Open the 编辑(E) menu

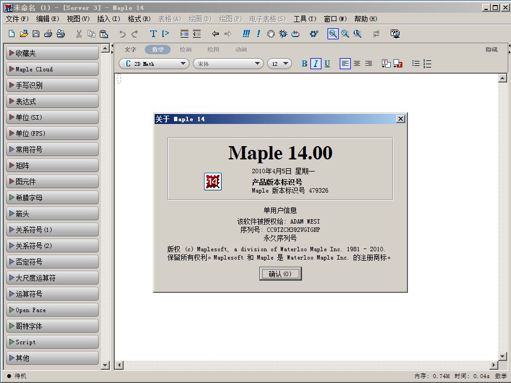(x=48, y=19)
